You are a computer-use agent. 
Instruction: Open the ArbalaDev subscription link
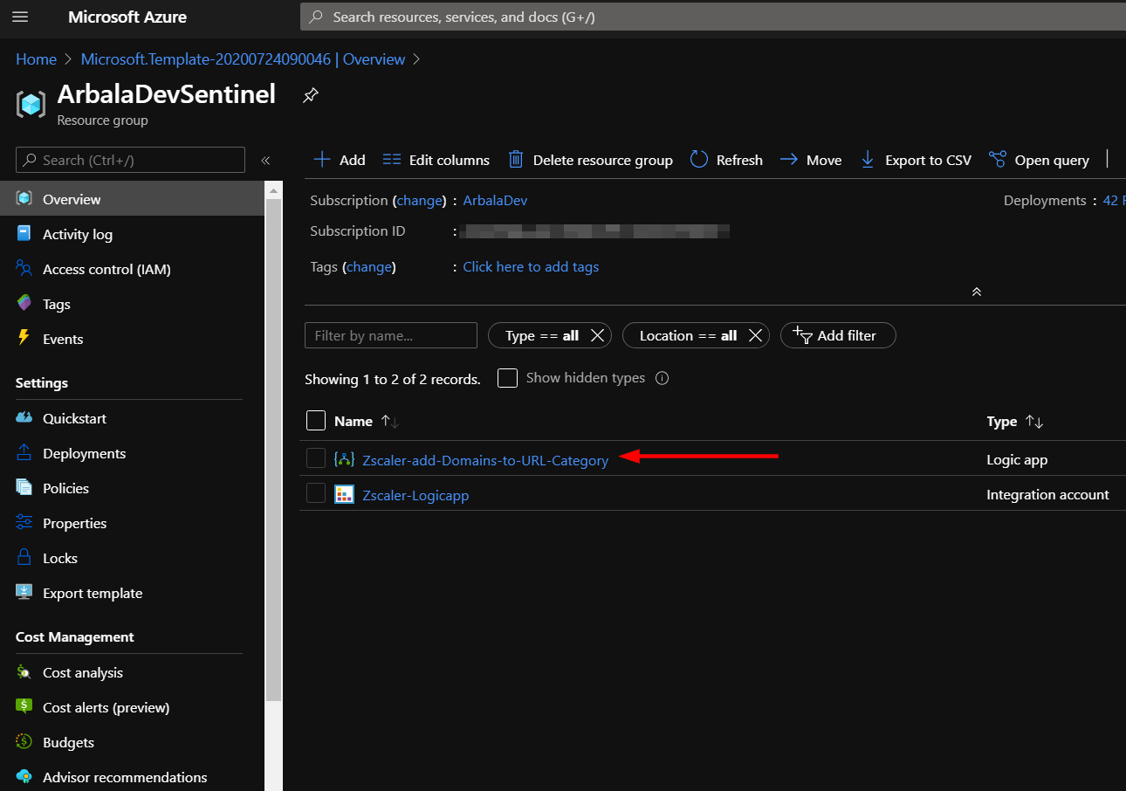(495, 200)
